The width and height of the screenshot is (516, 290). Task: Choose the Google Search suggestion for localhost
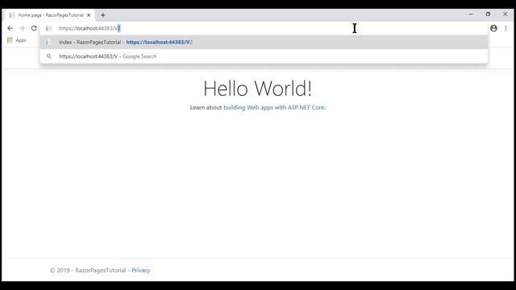pyautogui.click(x=264, y=56)
